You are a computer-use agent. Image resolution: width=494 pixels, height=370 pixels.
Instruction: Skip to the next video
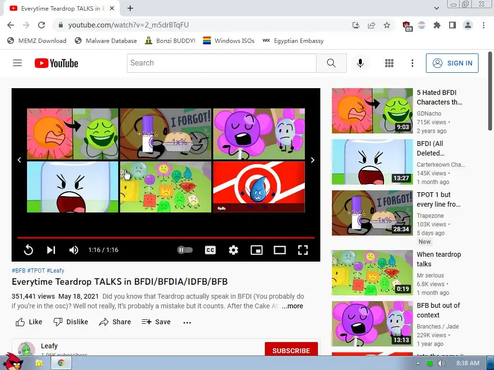[x=51, y=250]
